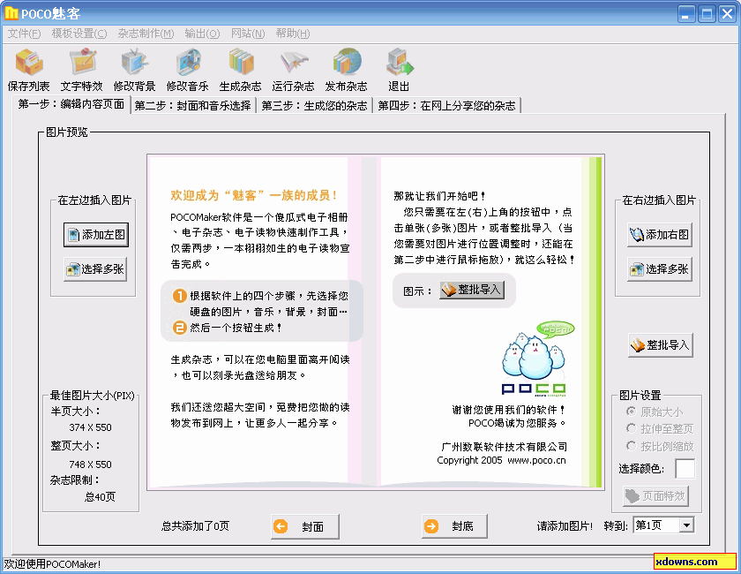
Task: Click the 总40页 magazine limit text
Action: [100, 496]
